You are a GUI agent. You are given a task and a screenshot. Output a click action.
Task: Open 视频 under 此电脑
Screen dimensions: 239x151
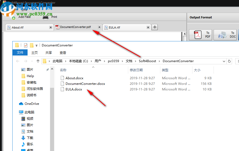30,119
